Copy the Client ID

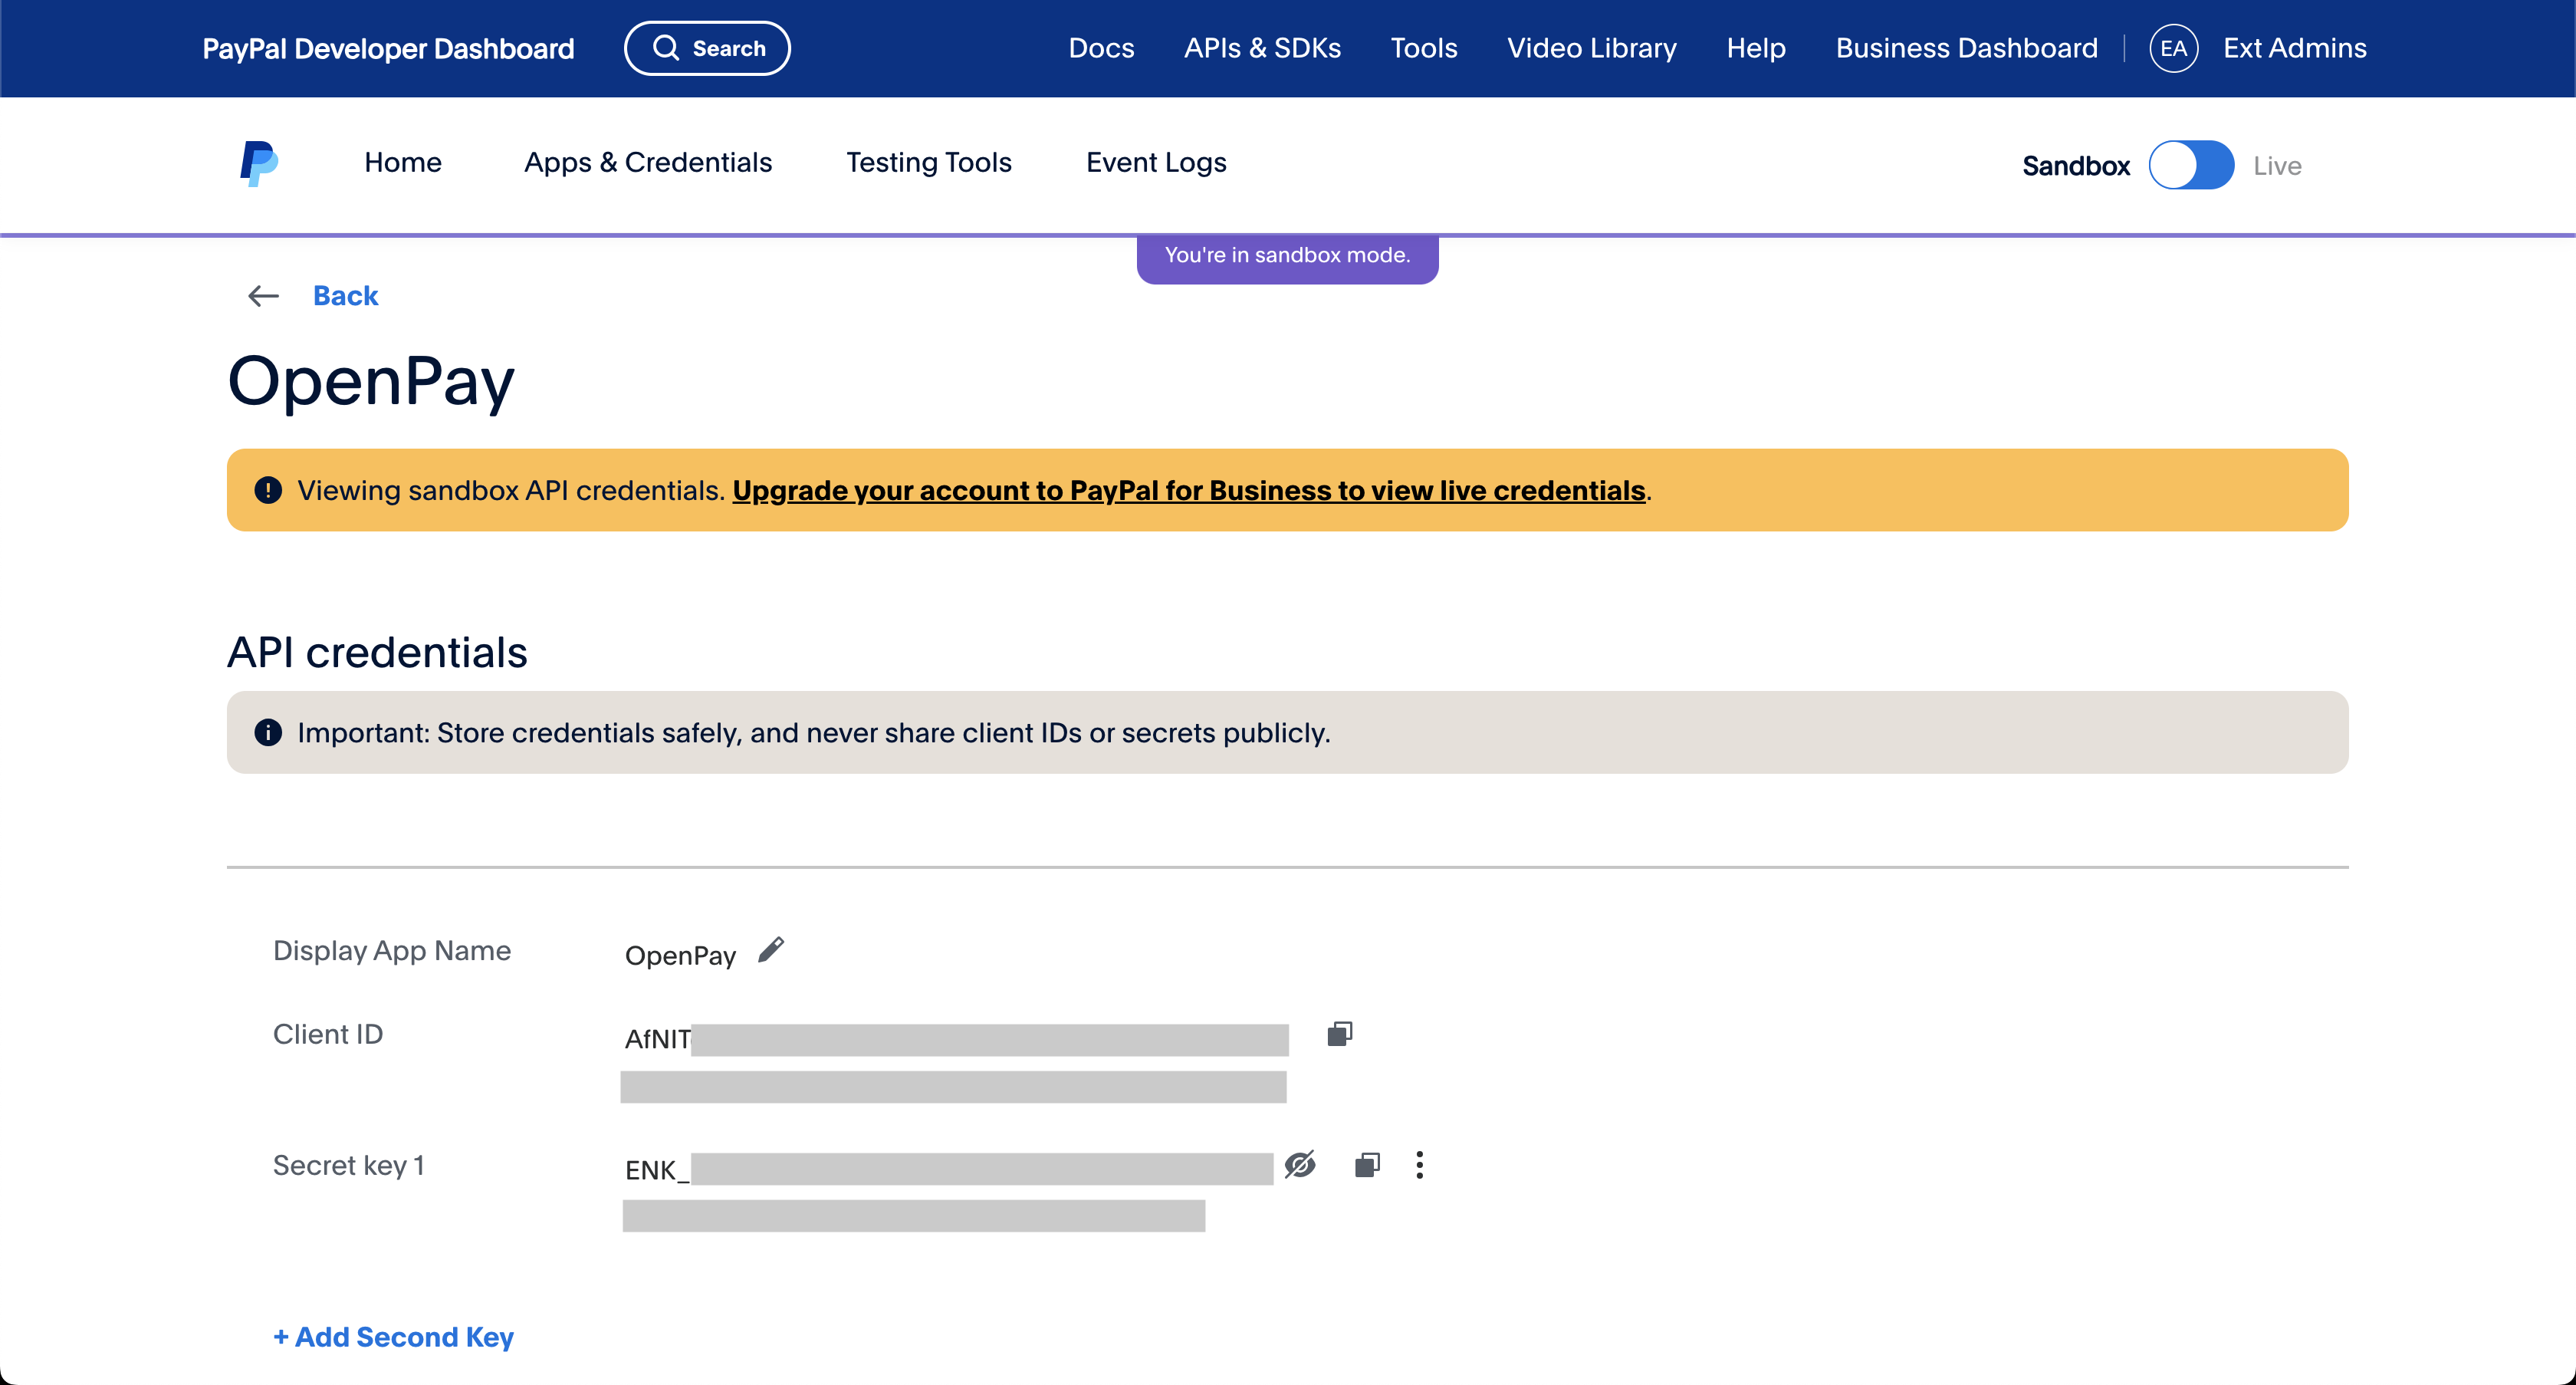(x=1339, y=1034)
